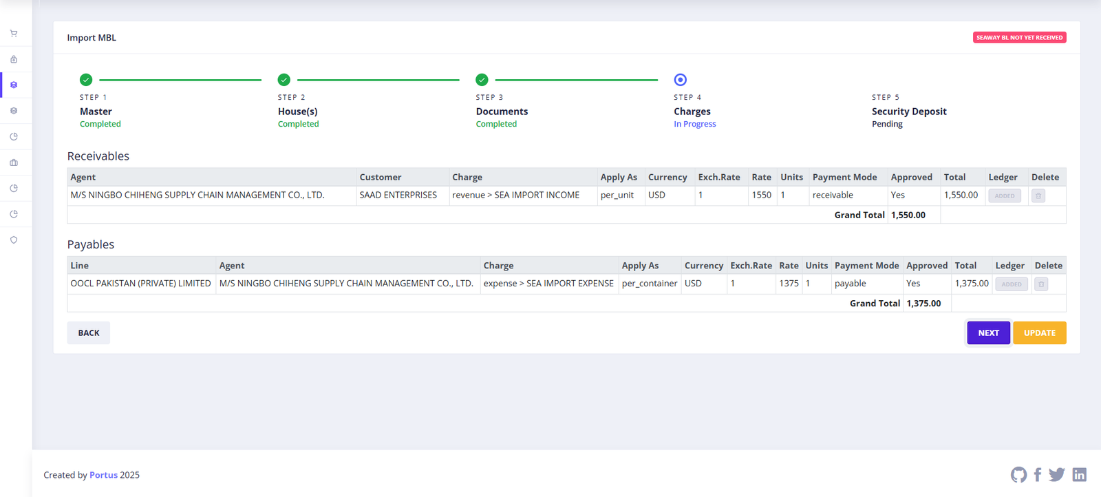This screenshot has height=497, width=1101.
Task: Click the BACK button
Action: (x=89, y=333)
